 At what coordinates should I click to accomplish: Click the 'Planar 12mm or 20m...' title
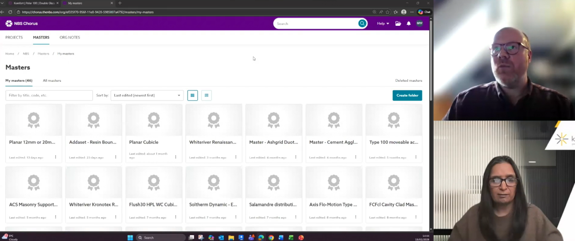[x=32, y=142]
